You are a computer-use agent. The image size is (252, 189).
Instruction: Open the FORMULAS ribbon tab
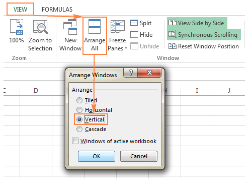tap(57, 10)
